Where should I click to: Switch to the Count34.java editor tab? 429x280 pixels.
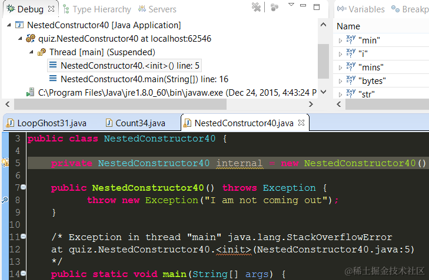(x=135, y=123)
